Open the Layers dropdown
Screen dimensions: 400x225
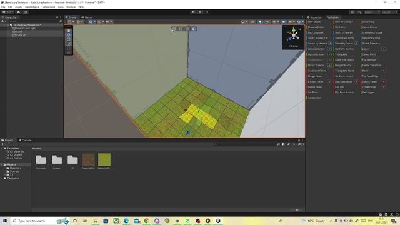tap(372, 12)
